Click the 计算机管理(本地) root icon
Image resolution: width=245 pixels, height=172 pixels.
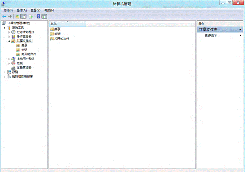click(4, 23)
